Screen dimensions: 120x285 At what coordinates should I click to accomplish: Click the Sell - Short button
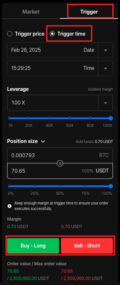[x=87, y=246]
